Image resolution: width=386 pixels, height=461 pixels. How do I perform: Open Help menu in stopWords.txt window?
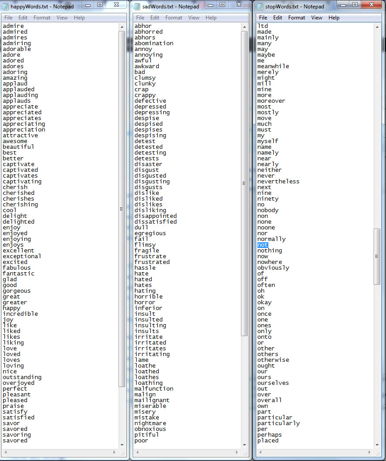(x=334, y=18)
